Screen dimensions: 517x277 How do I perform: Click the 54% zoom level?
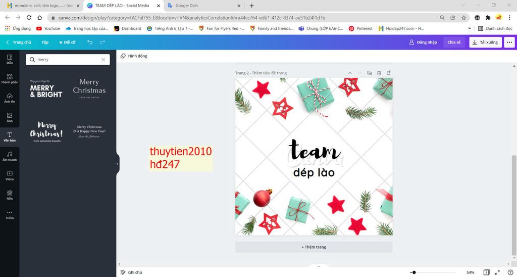pos(471,272)
